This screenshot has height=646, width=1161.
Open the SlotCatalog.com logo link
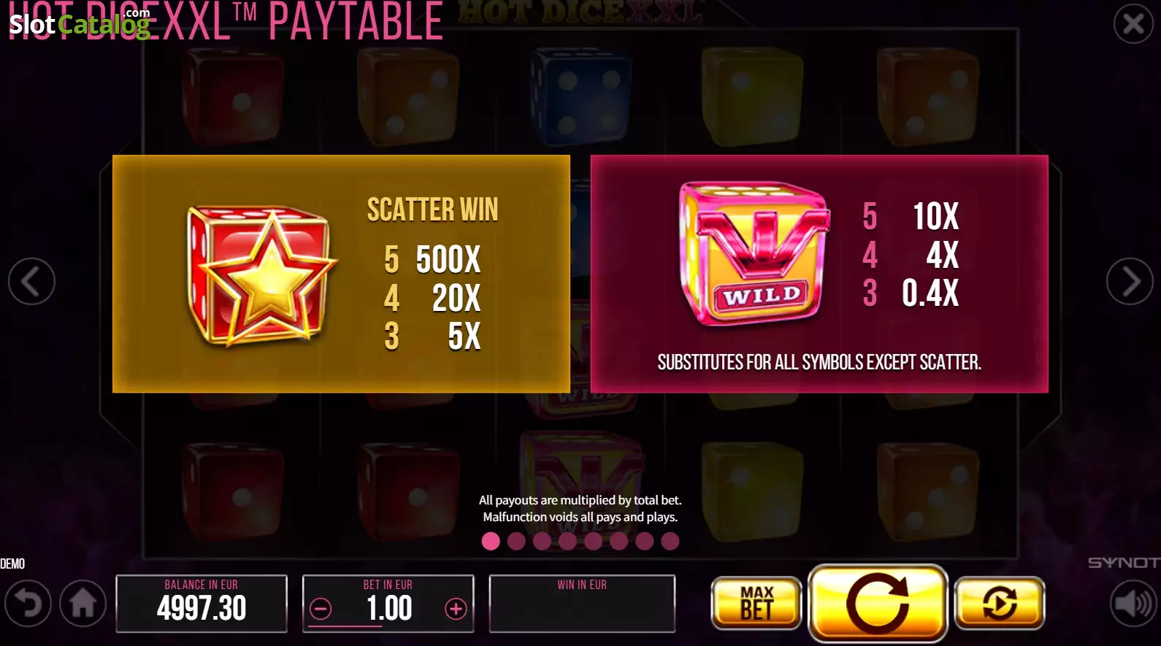click(x=80, y=23)
